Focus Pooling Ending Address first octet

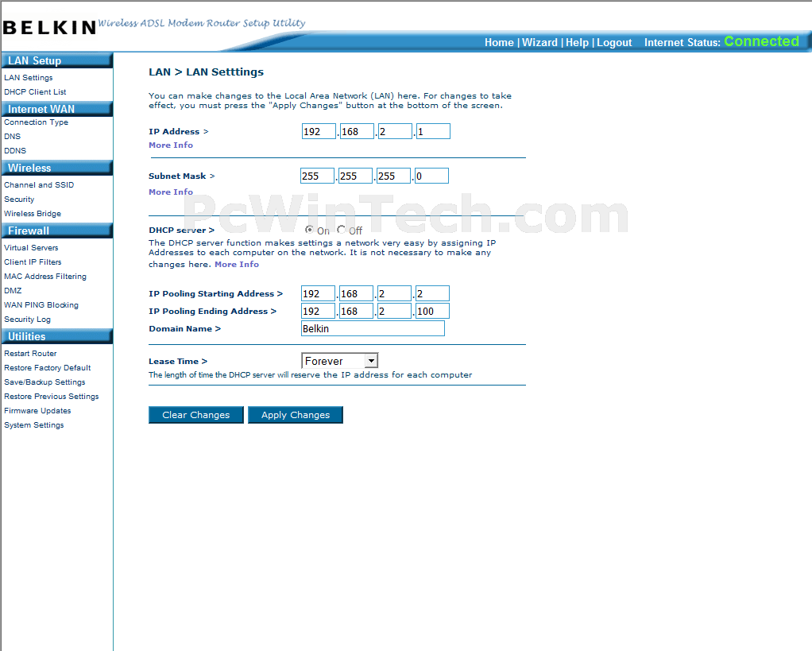tap(318, 311)
